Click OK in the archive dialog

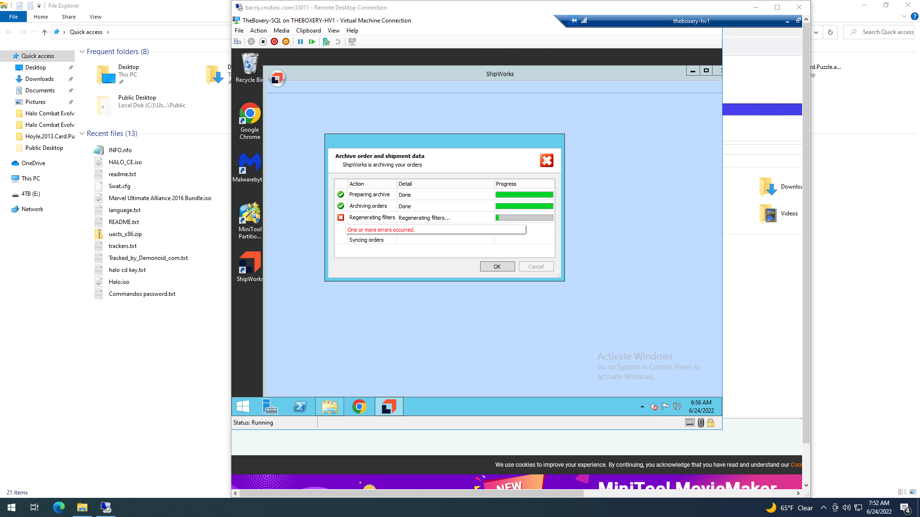pos(497,267)
